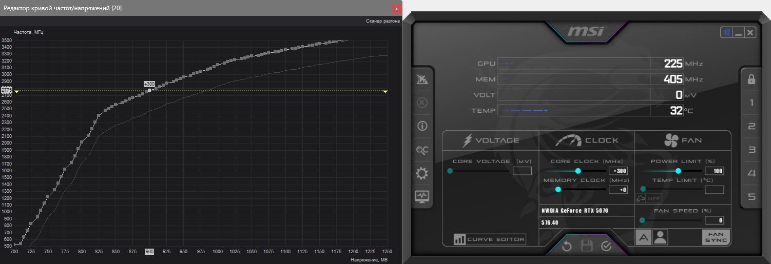Close the frequency curve editor window
Image resolution: width=771 pixels, height=264 pixels.
[396, 9]
